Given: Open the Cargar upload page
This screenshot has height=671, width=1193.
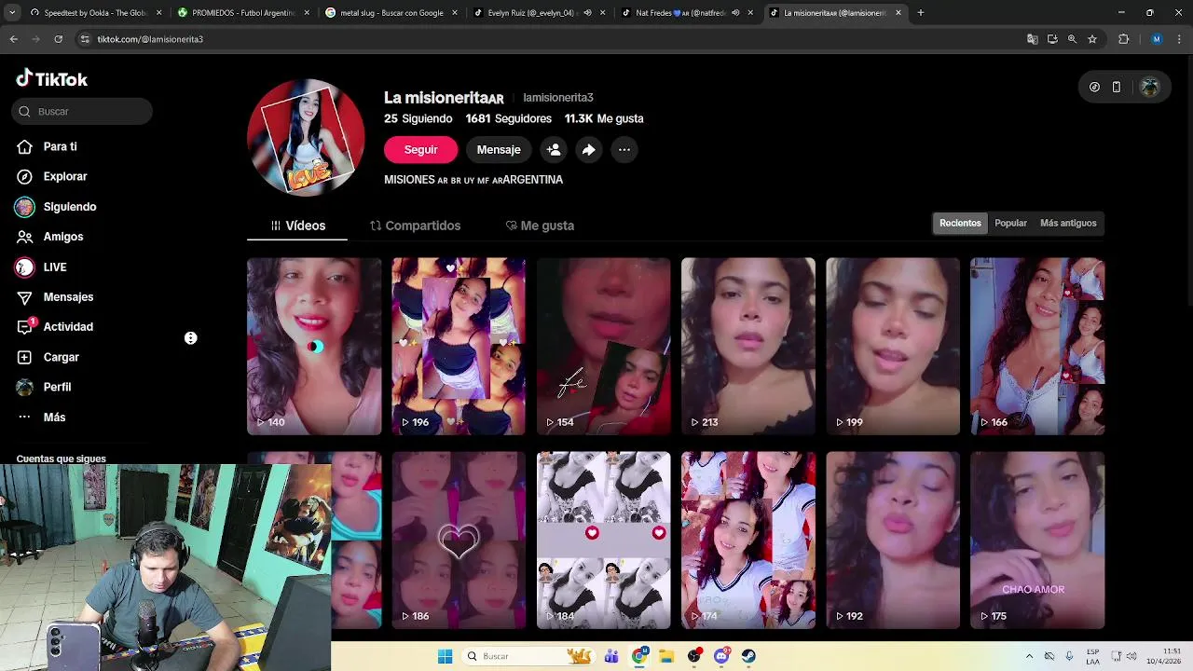Looking at the screenshot, I should pos(48,357).
